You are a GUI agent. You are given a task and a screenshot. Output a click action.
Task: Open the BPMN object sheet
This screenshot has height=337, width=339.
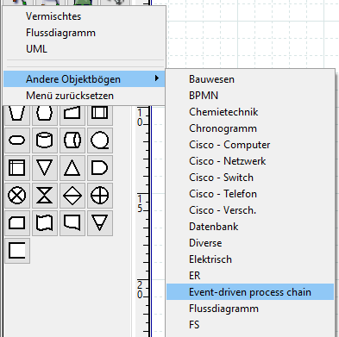click(204, 96)
